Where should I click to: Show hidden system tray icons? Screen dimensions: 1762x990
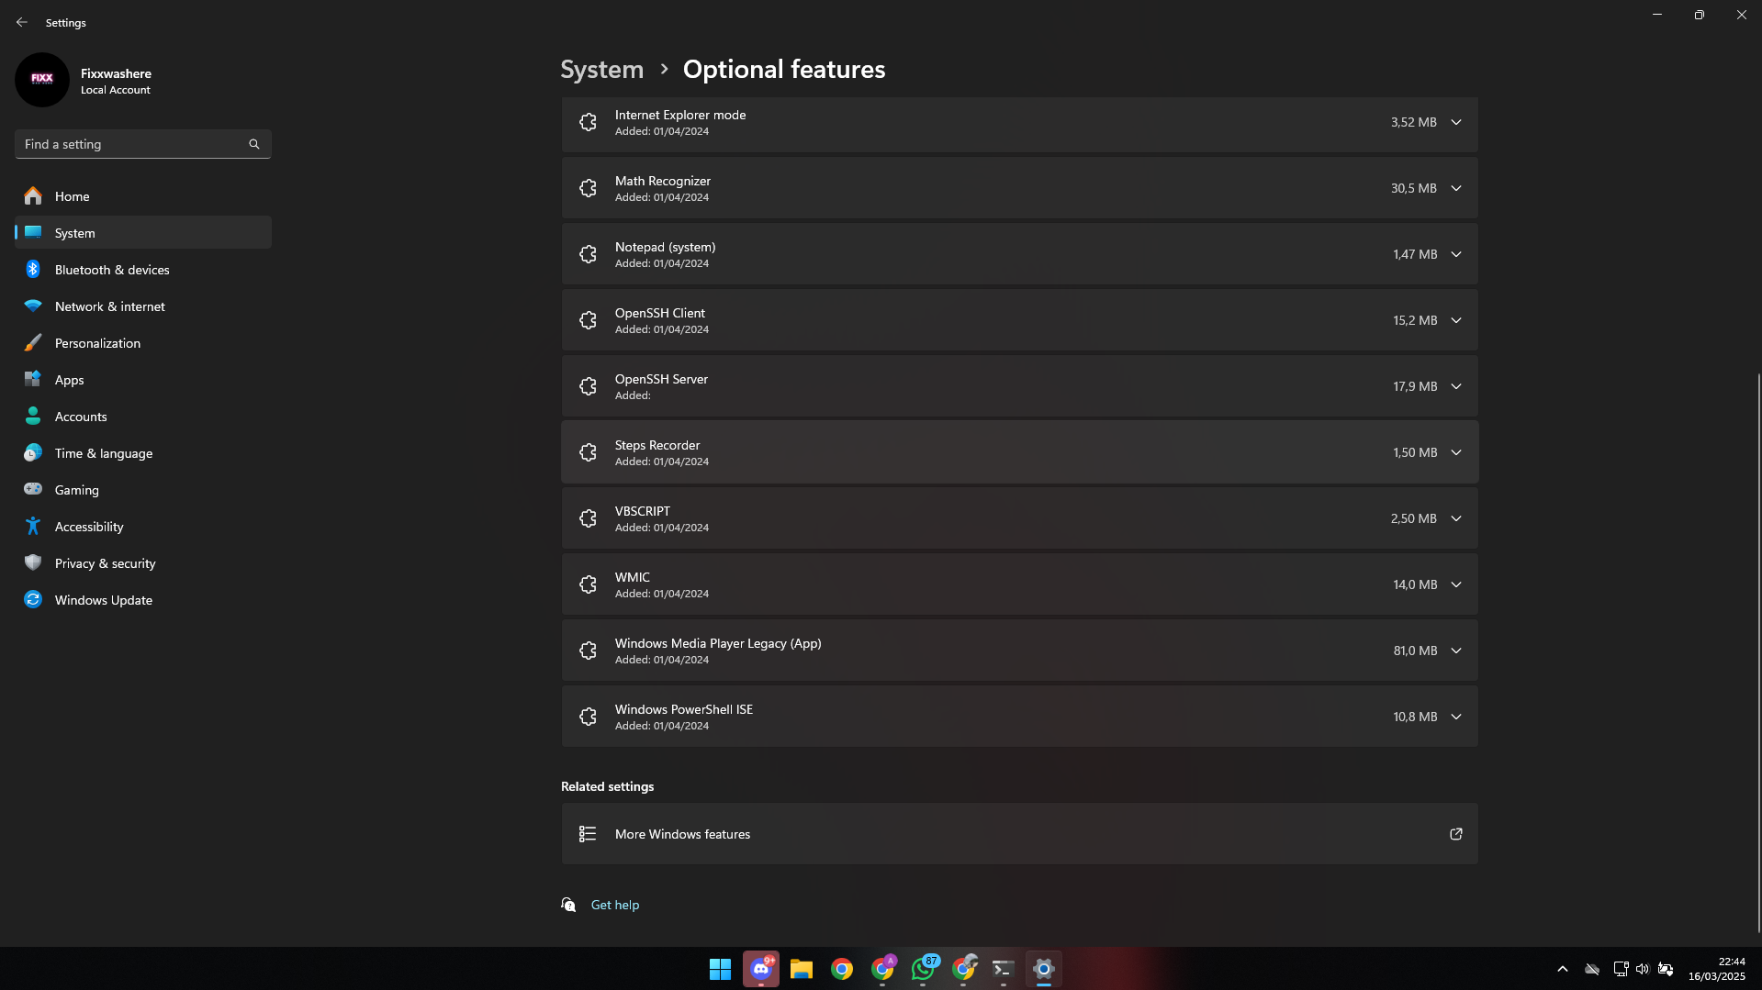click(1563, 969)
